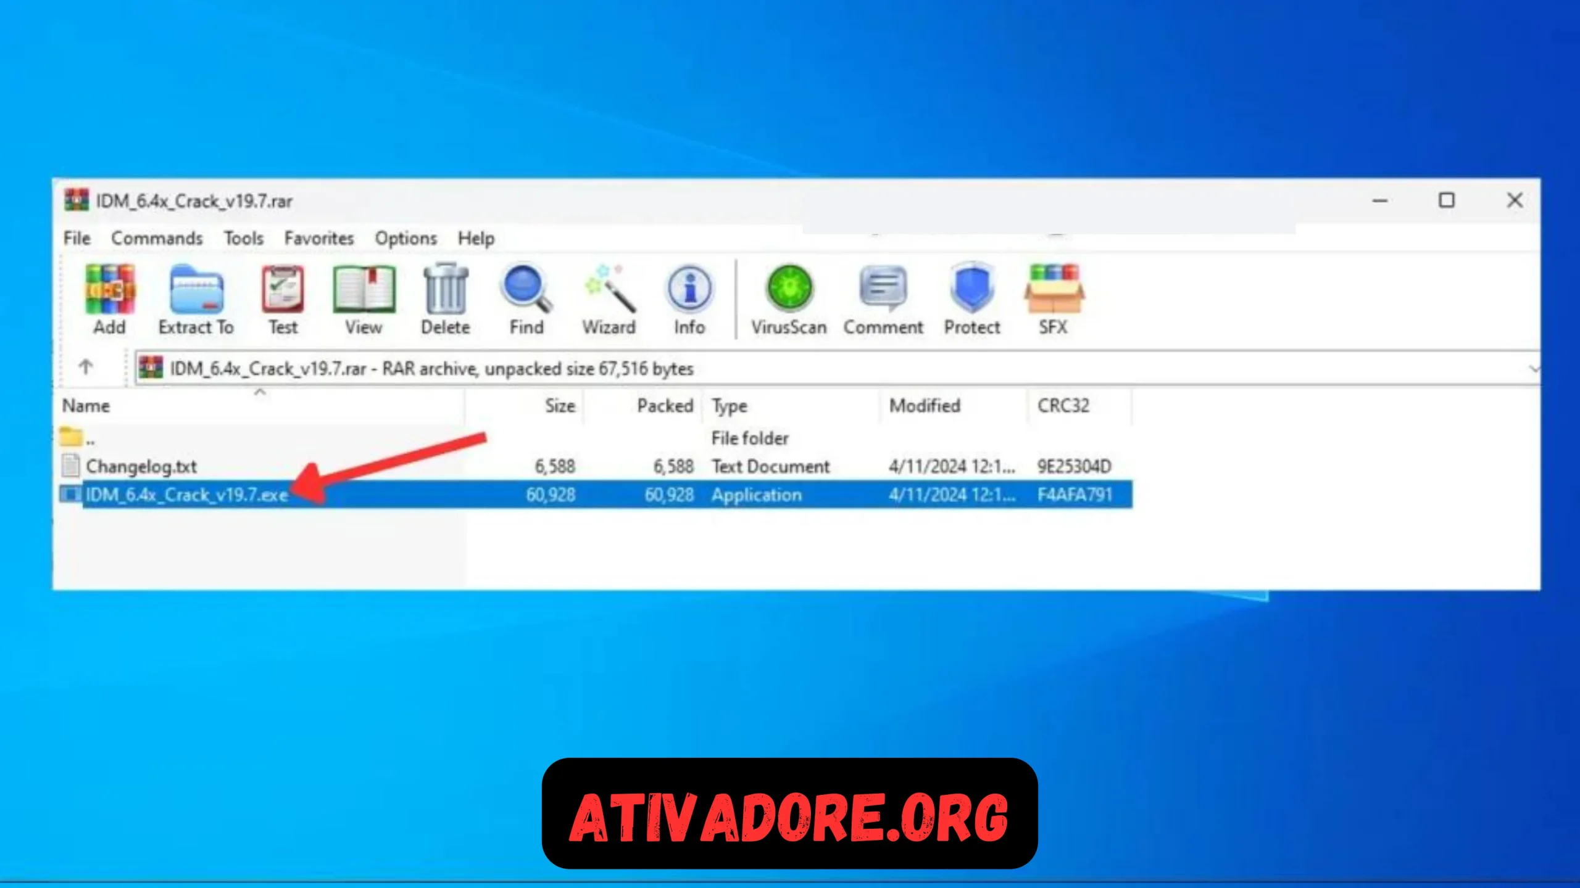This screenshot has width=1580, height=888.
Task: Open the Wizard tool
Action: 608,298
